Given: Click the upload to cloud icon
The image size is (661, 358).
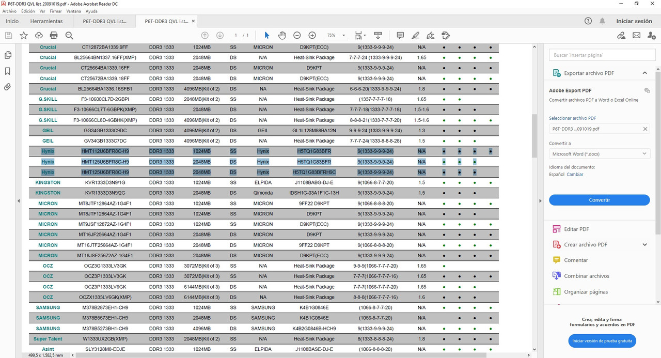Looking at the screenshot, I should (x=39, y=35).
